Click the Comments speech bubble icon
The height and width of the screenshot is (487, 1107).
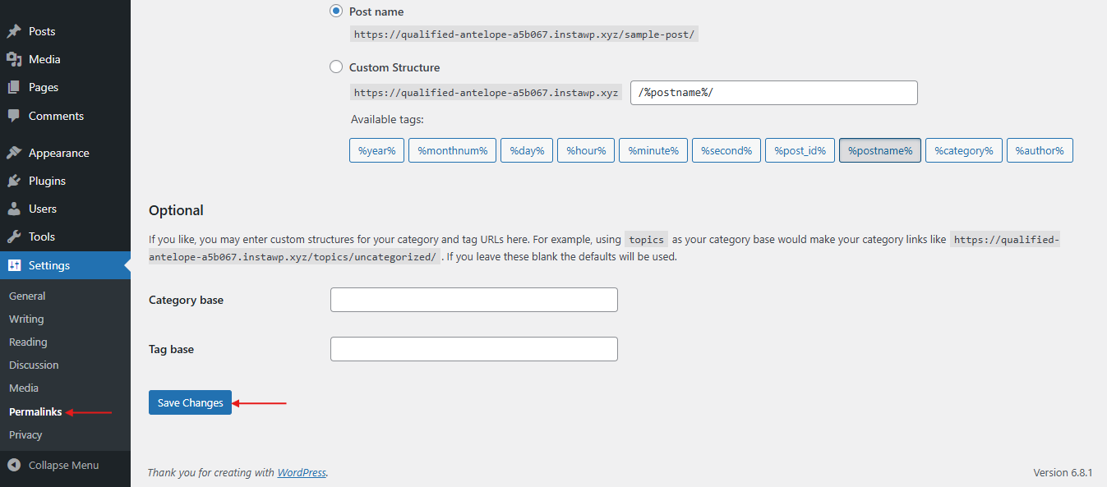click(14, 116)
